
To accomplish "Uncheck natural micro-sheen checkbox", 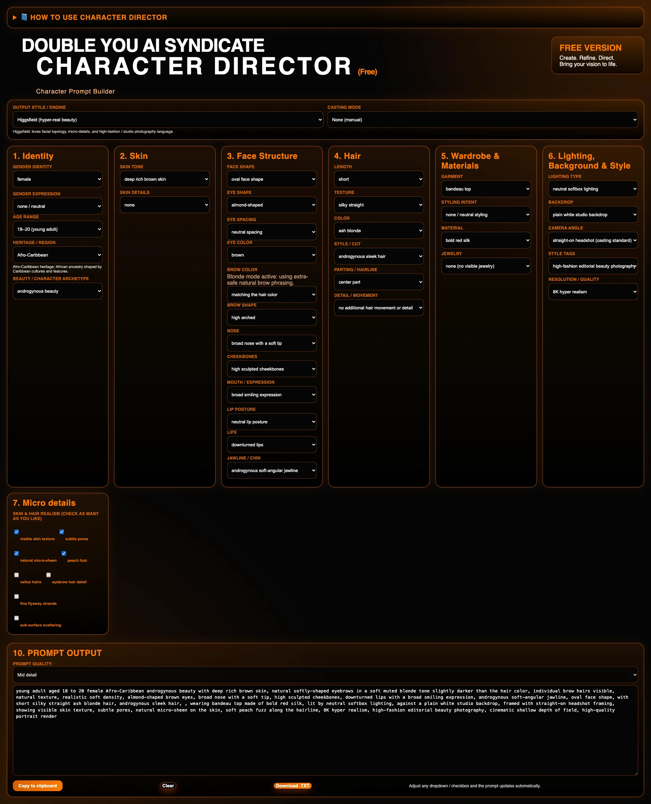I will click(x=16, y=553).
